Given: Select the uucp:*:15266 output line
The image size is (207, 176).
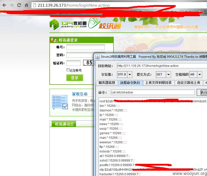Looking at the screenshot, I should (x=111, y=128).
